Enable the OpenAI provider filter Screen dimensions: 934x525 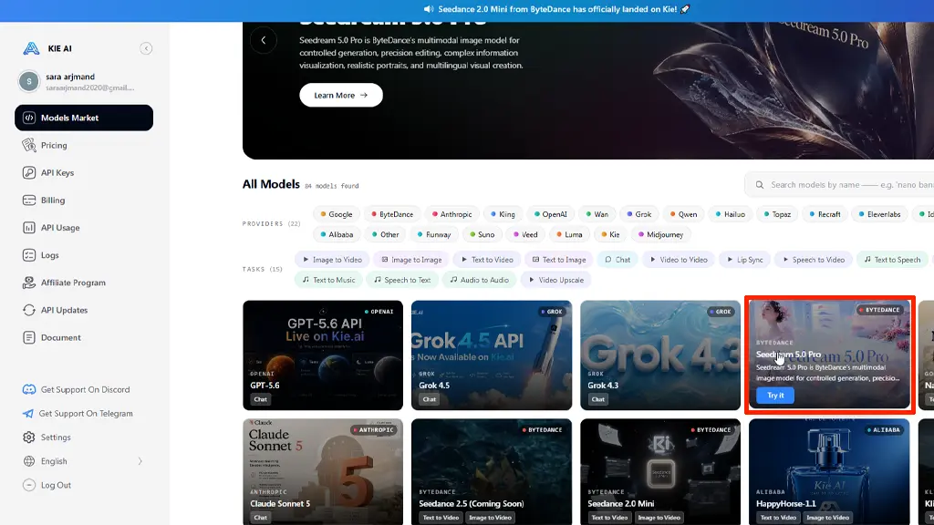[x=550, y=214]
